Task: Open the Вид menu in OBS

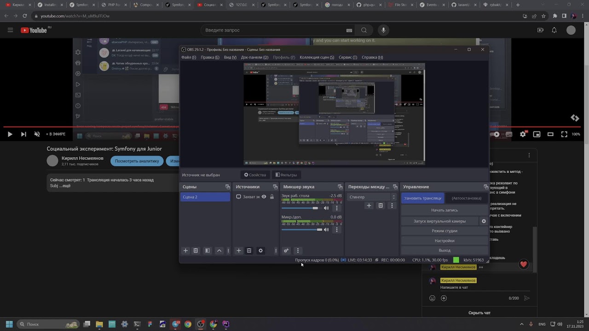Action: (x=230, y=57)
